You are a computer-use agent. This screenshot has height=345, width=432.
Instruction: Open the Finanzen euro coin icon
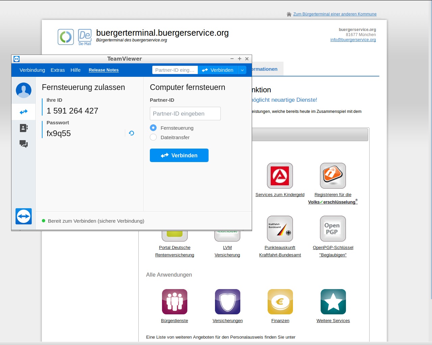click(280, 302)
